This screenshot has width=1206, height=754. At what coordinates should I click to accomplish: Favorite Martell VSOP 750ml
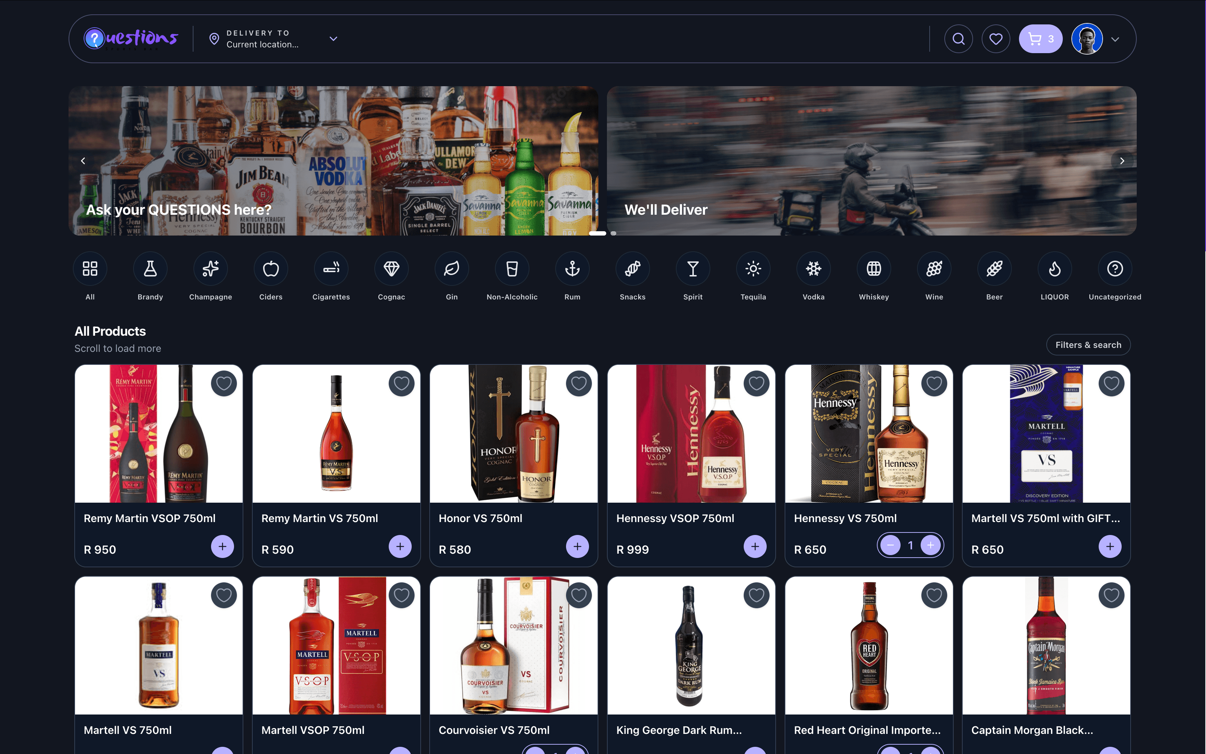point(402,595)
